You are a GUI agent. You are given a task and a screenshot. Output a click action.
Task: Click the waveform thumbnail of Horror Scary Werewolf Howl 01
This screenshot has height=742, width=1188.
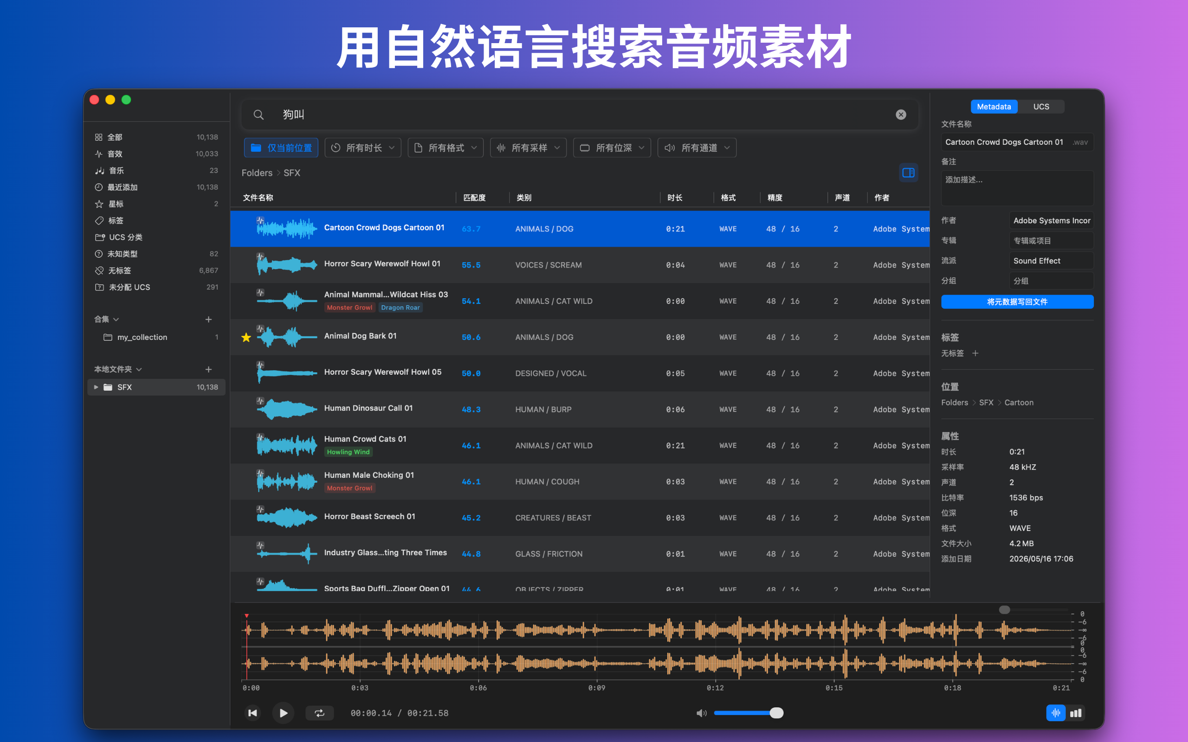pos(286,265)
